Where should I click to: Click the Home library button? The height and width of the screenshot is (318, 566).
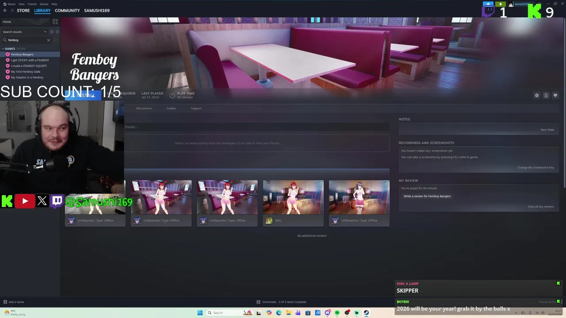[27, 22]
